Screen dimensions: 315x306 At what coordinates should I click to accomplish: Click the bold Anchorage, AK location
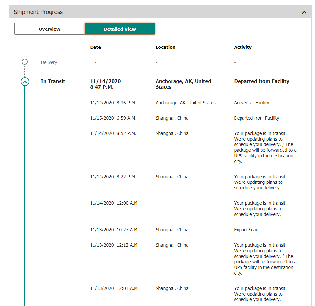(183, 84)
